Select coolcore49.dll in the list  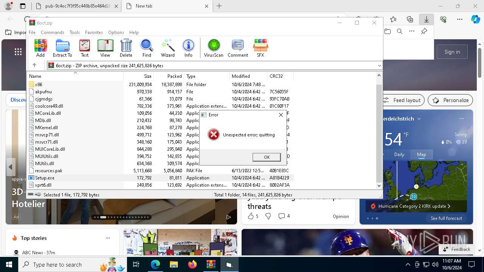click(x=161, y=106)
